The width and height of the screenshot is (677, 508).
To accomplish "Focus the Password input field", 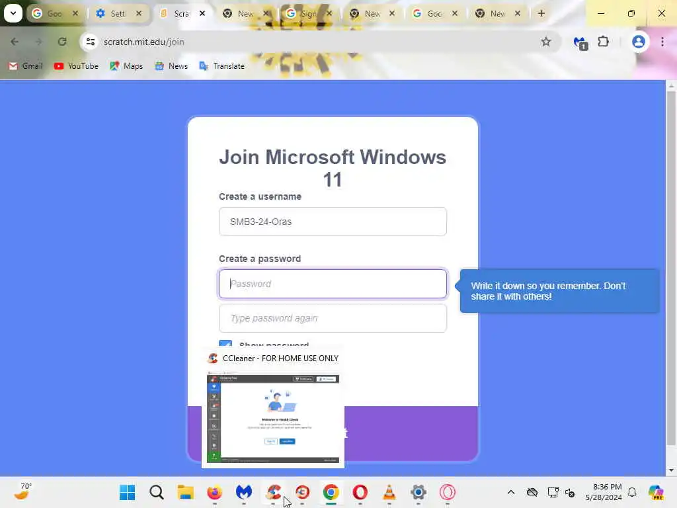I will point(333,284).
